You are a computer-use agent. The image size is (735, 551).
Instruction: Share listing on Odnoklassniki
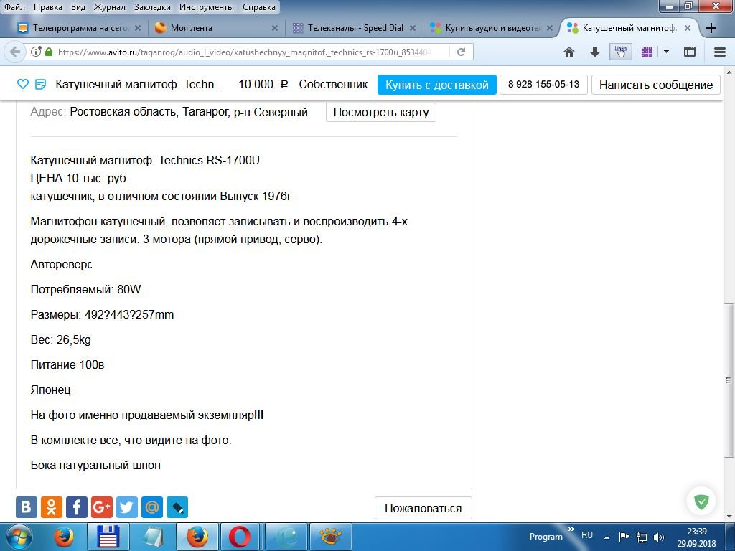tap(52, 507)
